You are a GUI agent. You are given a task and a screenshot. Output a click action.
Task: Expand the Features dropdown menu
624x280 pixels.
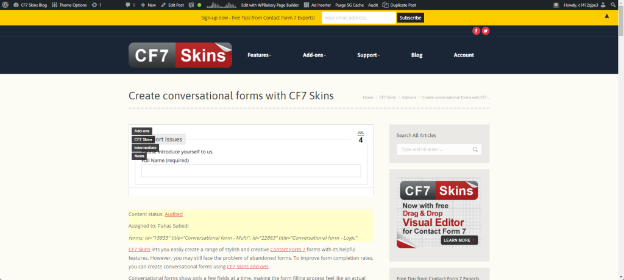[x=259, y=55]
